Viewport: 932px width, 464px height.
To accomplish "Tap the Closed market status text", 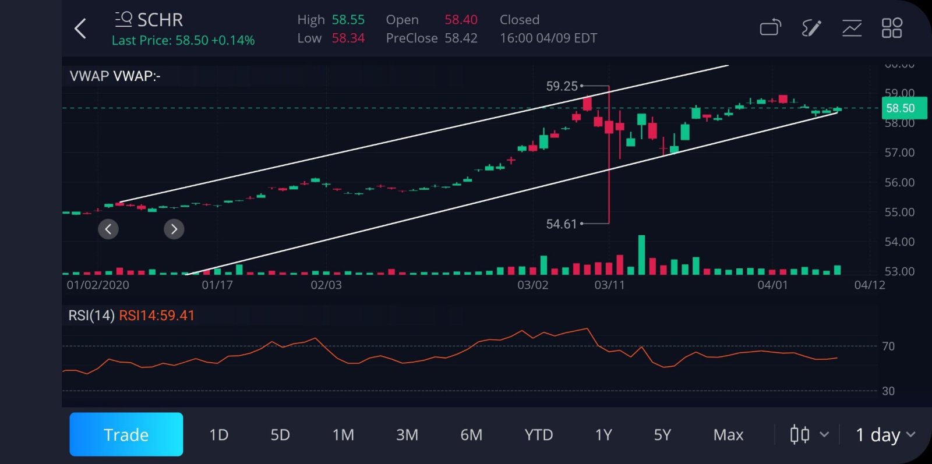I will tap(520, 20).
